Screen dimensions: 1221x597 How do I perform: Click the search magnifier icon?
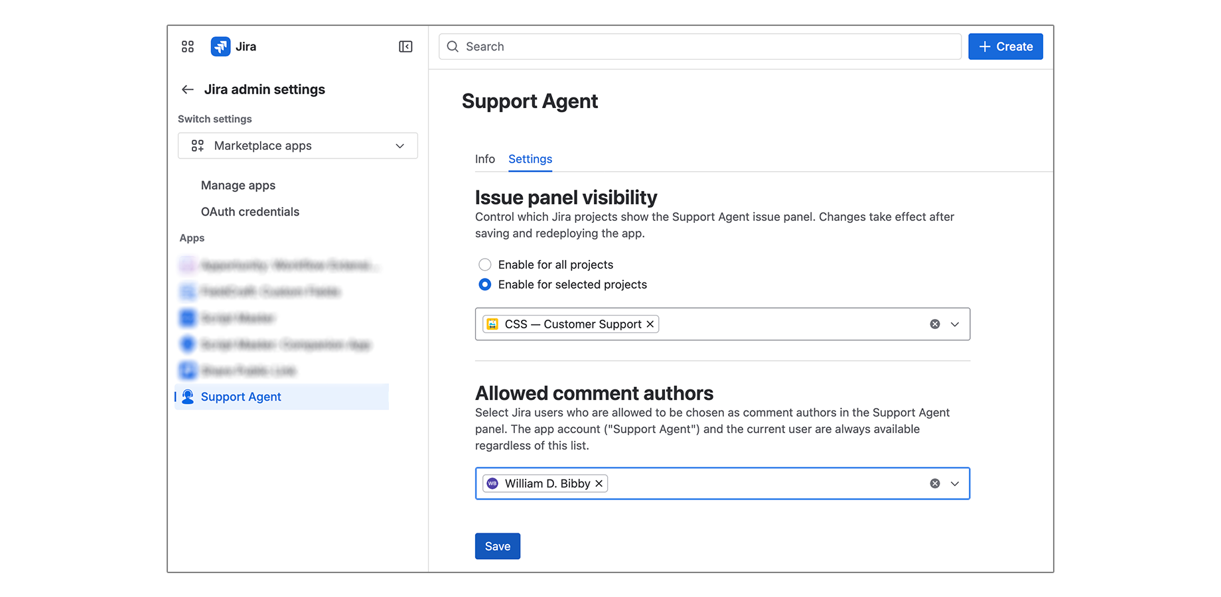pyautogui.click(x=453, y=46)
